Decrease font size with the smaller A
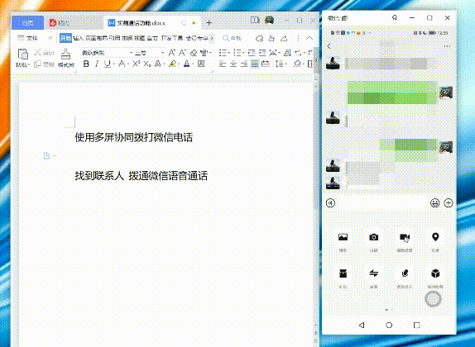The height and width of the screenshot is (347, 475). [182, 53]
